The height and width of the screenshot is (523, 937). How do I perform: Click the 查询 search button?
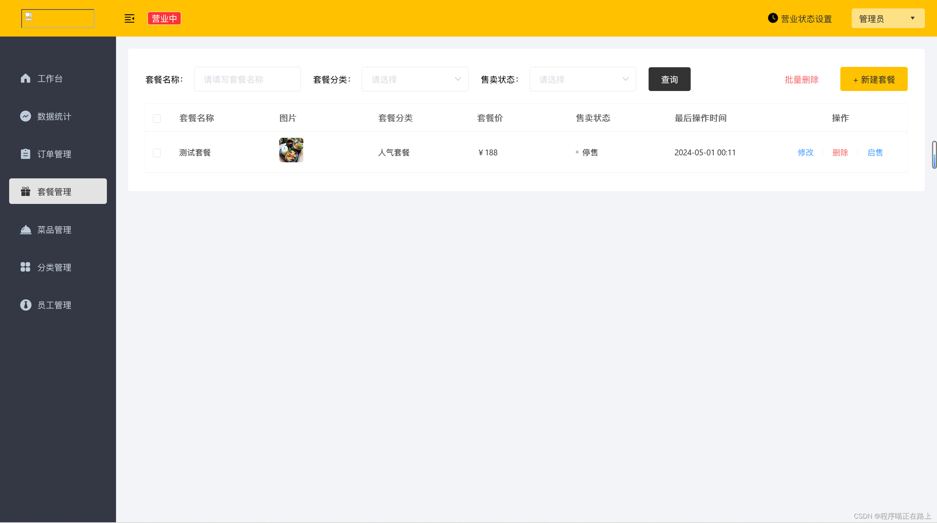(669, 79)
